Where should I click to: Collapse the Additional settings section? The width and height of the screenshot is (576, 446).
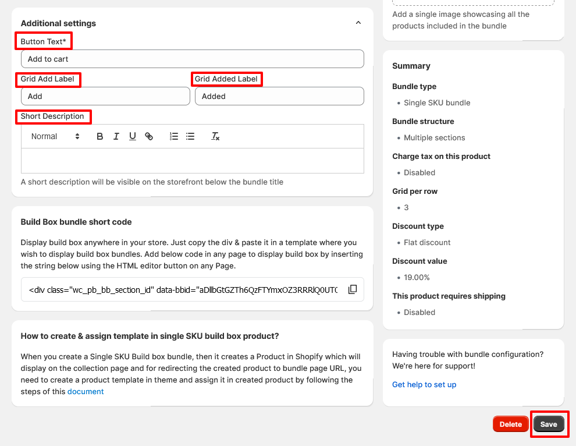358,22
